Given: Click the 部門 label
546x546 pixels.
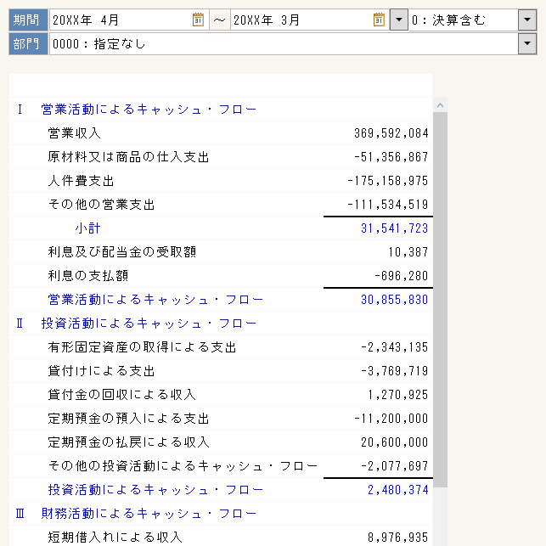Looking at the screenshot, I should (x=28, y=44).
